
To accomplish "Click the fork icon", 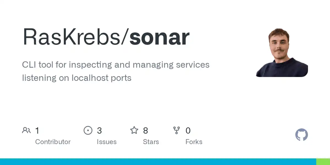I will pos(177,130).
